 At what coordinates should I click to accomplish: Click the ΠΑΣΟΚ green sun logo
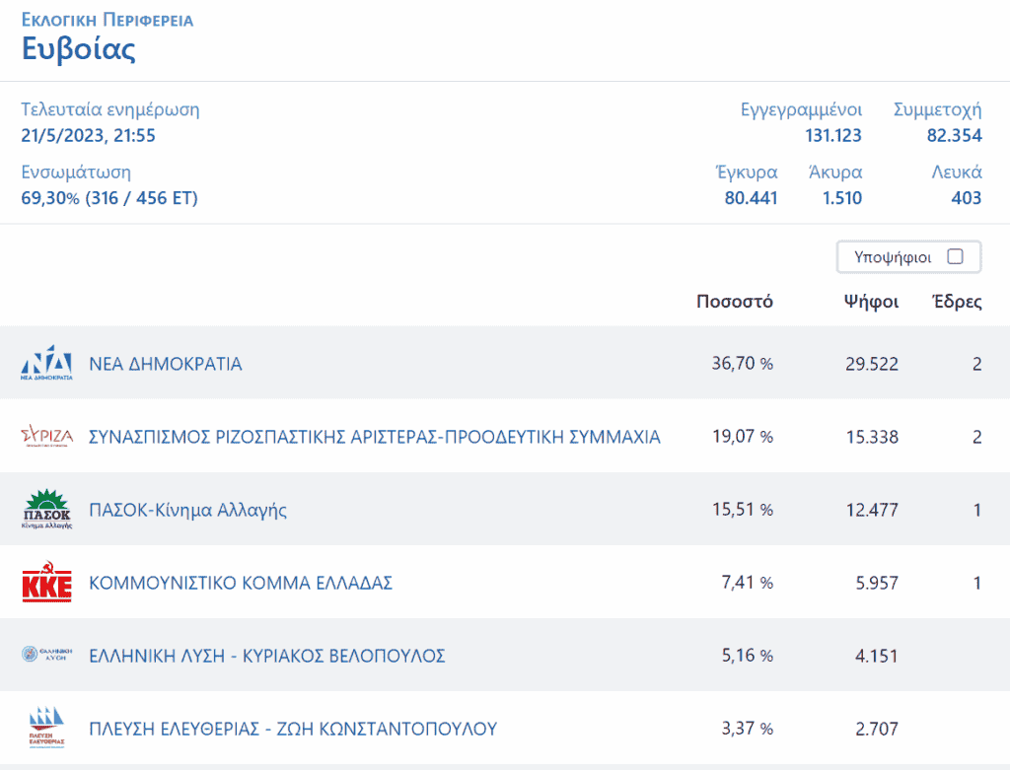(x=46, y=510)
